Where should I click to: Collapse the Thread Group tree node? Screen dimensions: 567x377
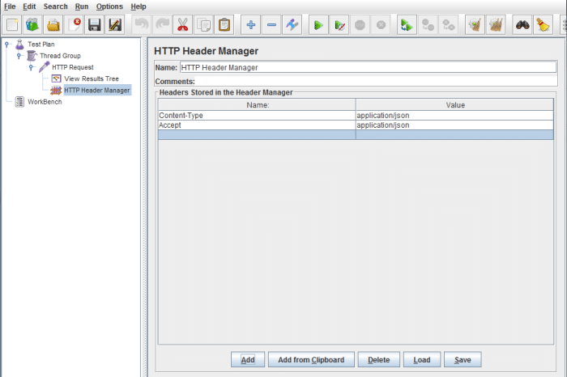19,56
